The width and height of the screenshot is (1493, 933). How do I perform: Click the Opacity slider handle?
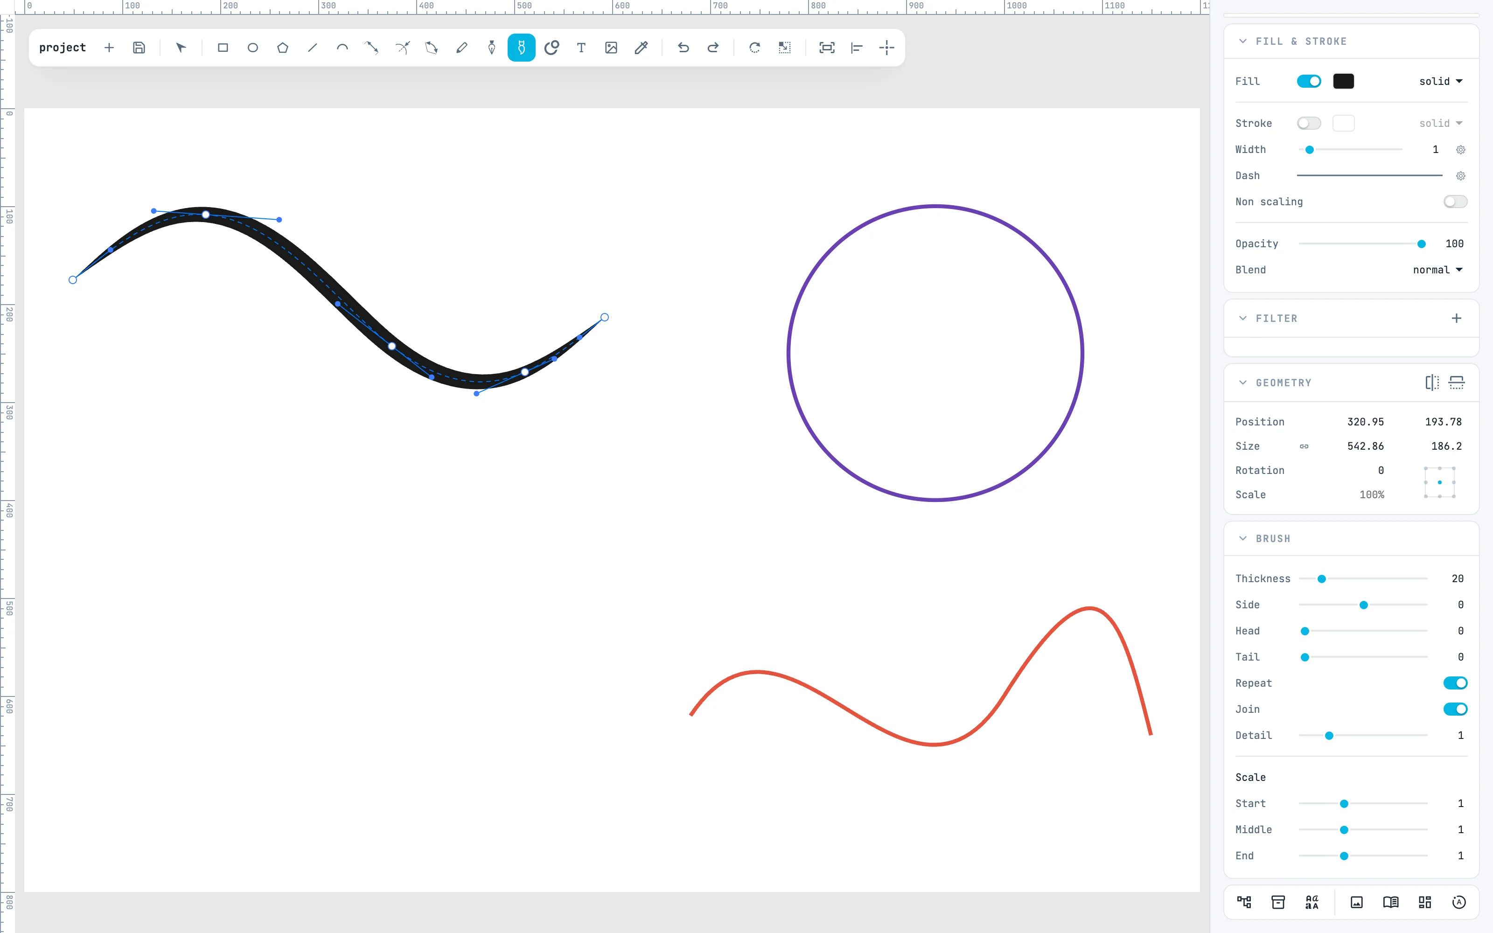click(1422, 244)
